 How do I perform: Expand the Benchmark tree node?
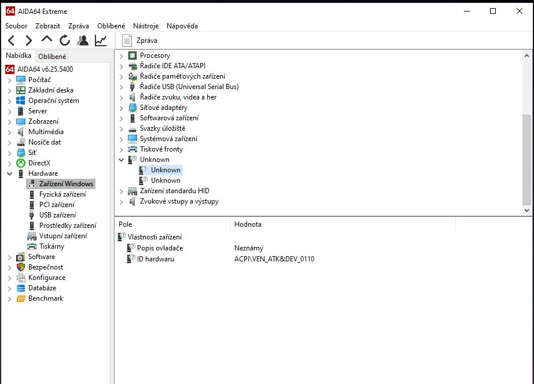[9, 299]
